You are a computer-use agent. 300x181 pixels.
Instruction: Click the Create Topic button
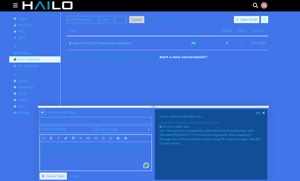coord(53,176)
